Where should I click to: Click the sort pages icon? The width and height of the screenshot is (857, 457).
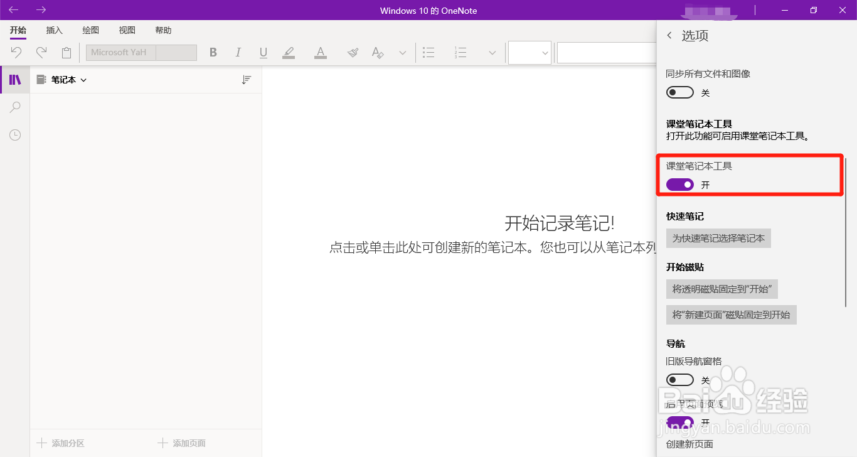(x=247, y=80)
